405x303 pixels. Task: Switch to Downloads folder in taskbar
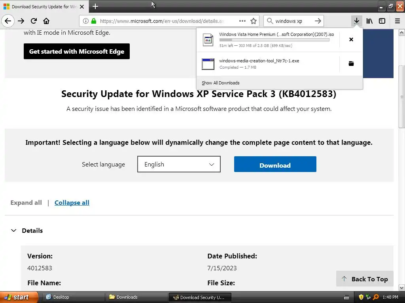[x=127, y=297]
